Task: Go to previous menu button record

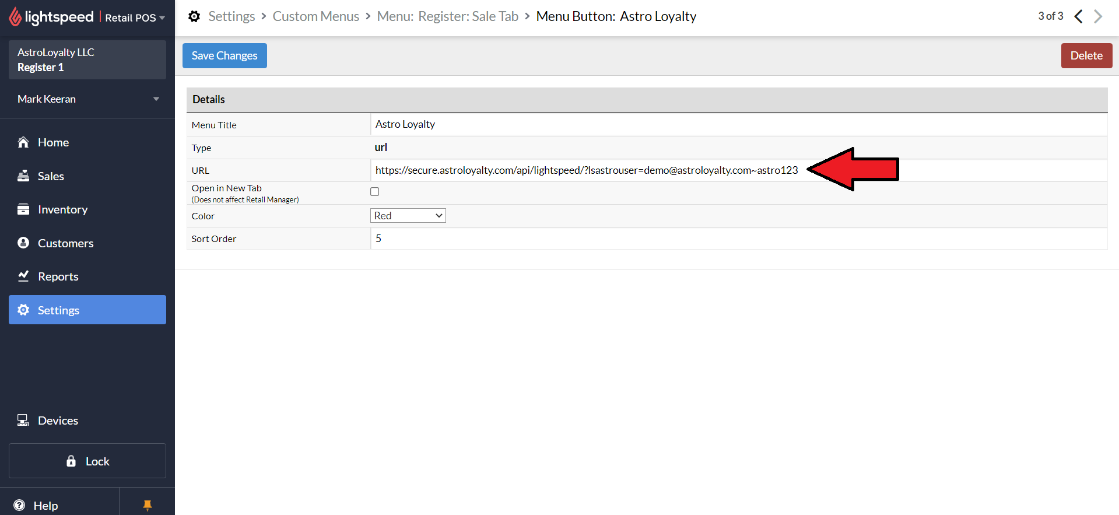Action: (x=1078, y=16)
